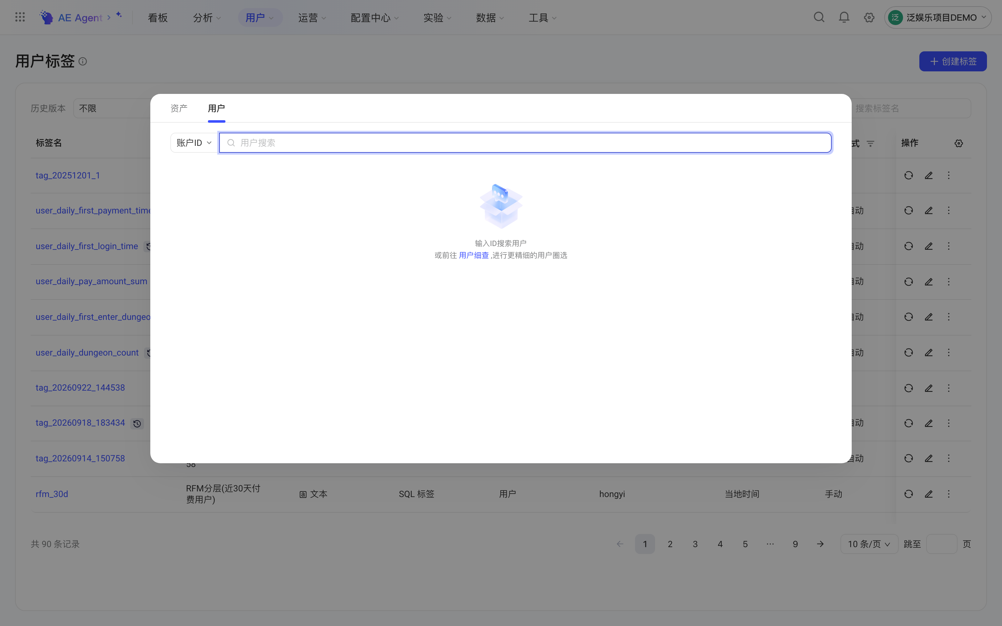Click the history icon beside tag_20260918_183434
1002x626 pixels.
(137, 423)
